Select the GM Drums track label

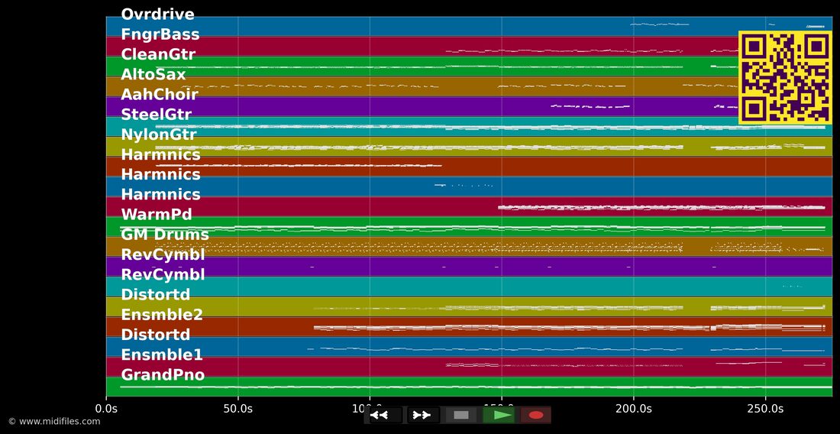pyautogui.click(x=165, y=234)
